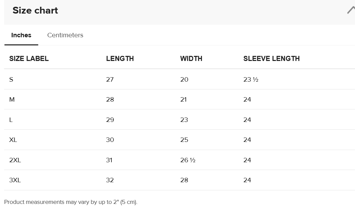Screen dimensions: 355x210
Task: Select the 2XL size row label
Action: [x=15, y=160]
